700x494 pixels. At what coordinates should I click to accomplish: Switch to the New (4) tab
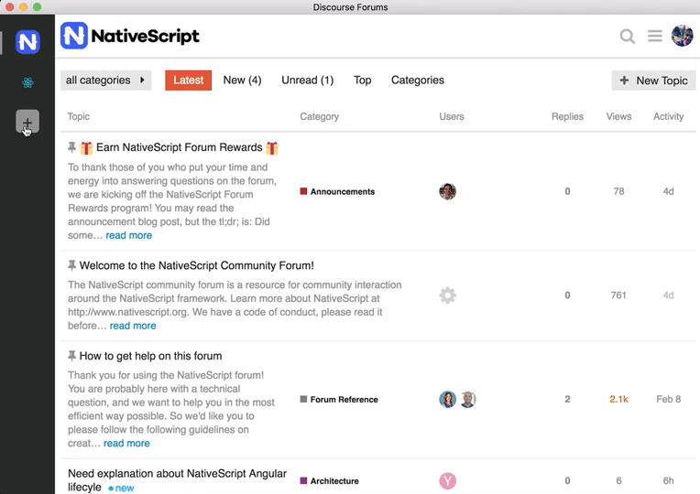tap(243, 81)
